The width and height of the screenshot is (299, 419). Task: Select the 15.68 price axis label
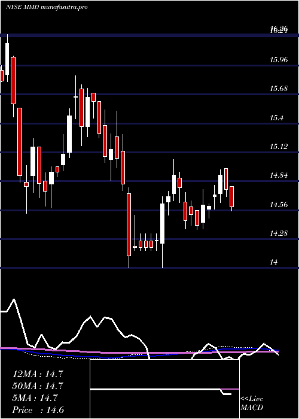(279, 88)
